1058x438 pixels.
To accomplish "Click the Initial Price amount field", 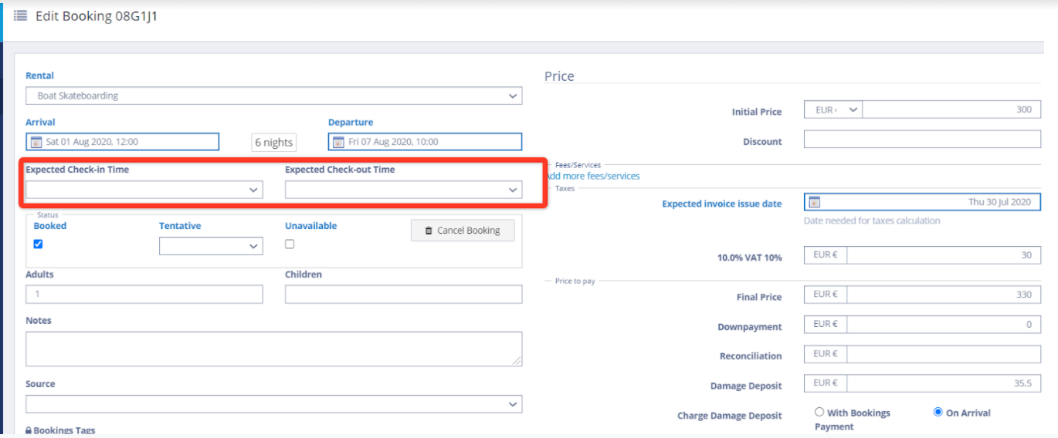I will 951,110.
